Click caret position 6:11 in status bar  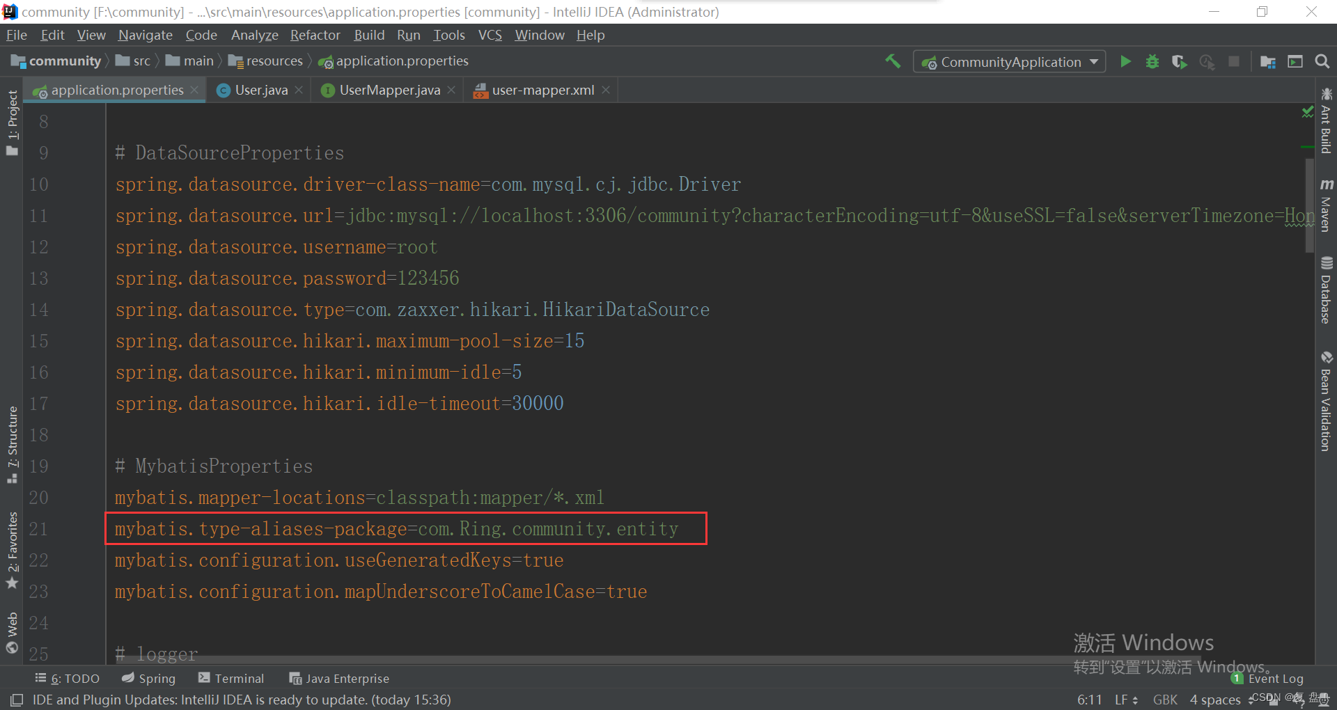pos(1090,700)
